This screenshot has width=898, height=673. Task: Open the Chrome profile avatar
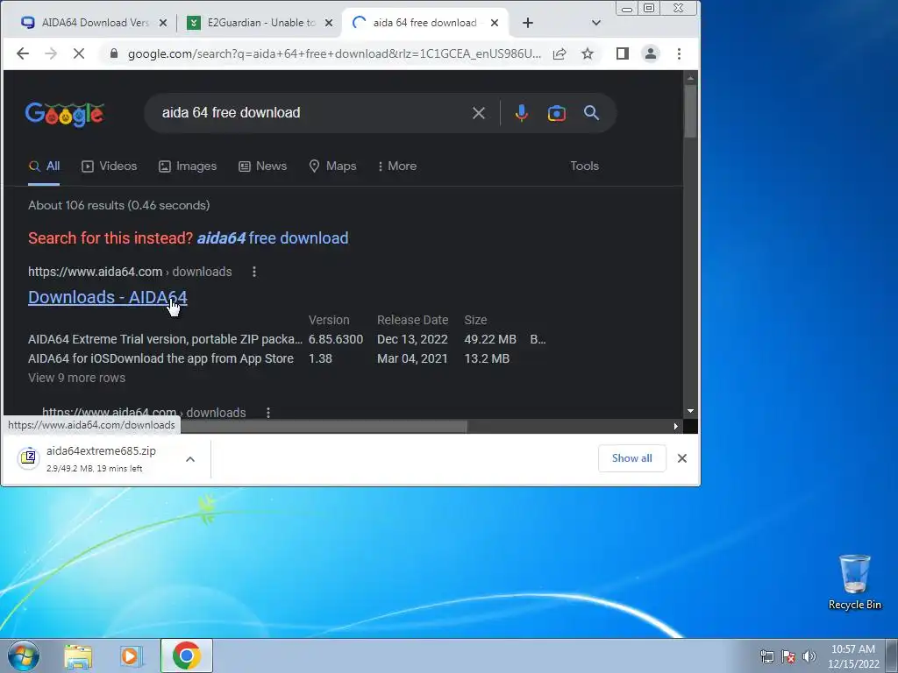click(x=651, y=53)
